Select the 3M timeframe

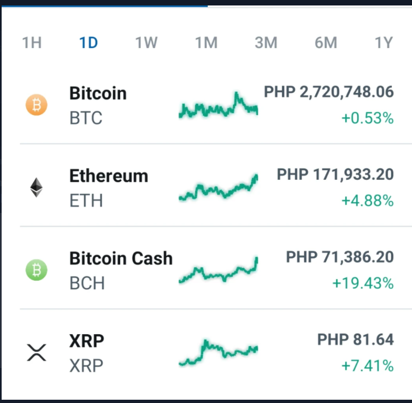coord(266,43)
